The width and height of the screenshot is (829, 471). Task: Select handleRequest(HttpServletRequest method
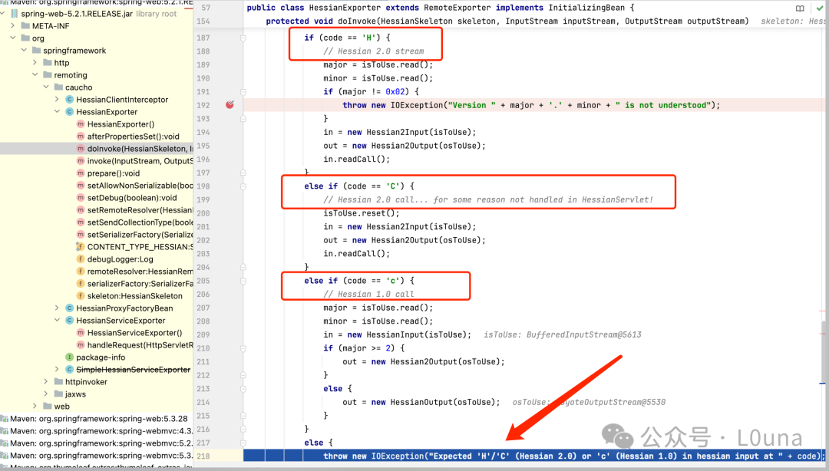(140, 344)
